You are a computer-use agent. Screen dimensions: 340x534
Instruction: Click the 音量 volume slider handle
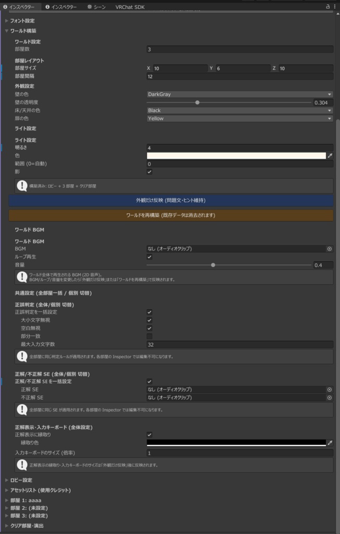[x=213, y=265]
